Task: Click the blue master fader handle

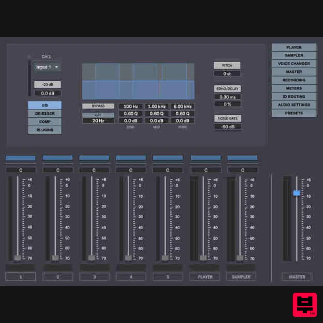Action: [x=297, y=193]
